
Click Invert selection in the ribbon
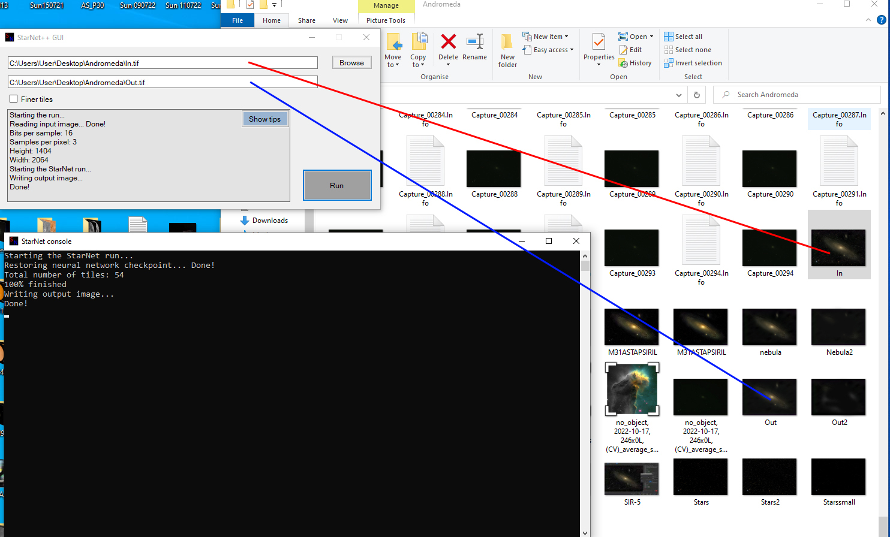[693, 63]
